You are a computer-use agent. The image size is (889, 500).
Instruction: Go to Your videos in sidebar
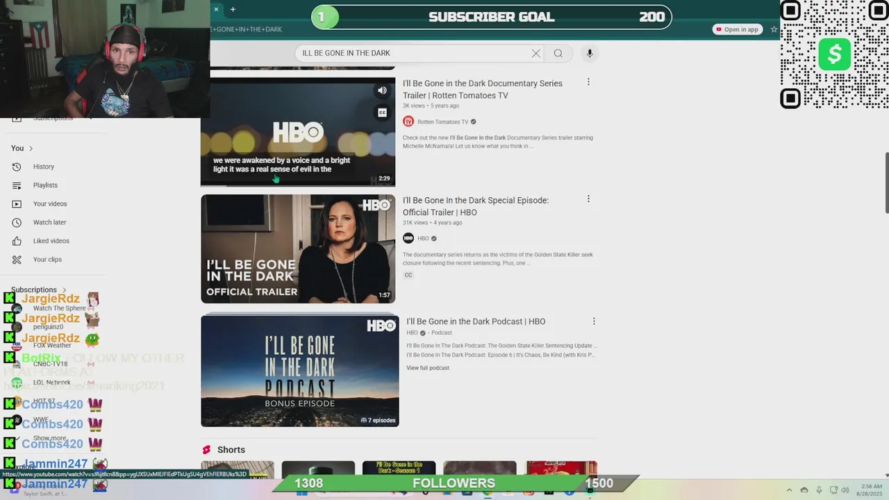coord(50,204)
